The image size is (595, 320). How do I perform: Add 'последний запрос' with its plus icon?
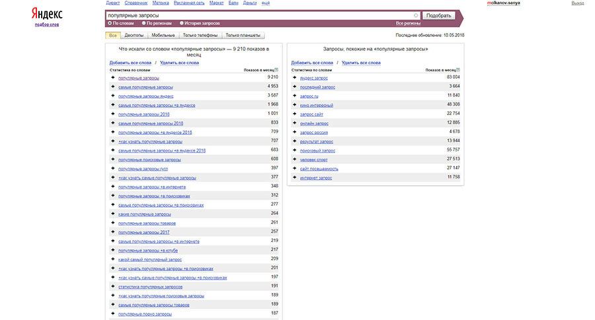tap(294, 87)
